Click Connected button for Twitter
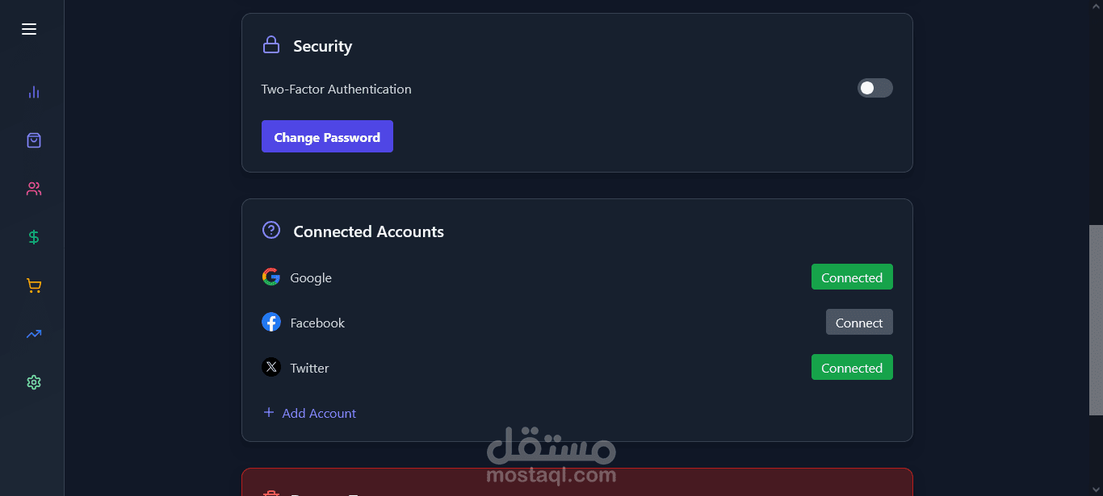 pyautogui.click(x=851, y=368)
